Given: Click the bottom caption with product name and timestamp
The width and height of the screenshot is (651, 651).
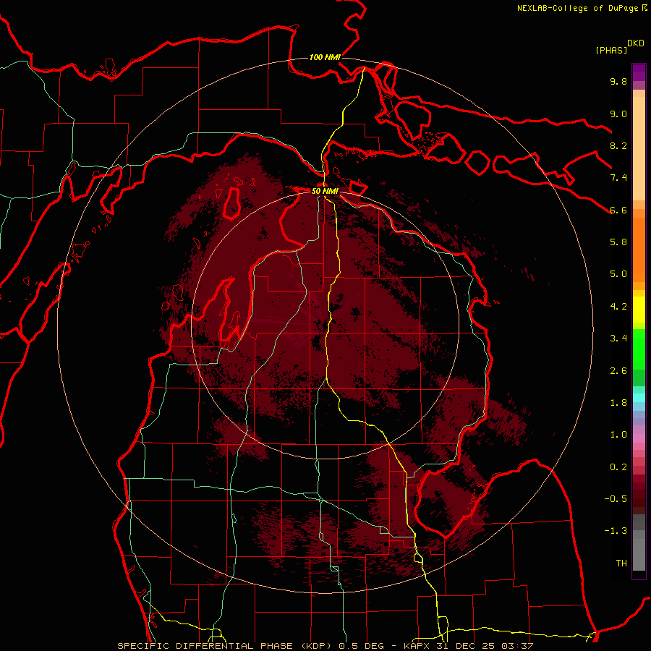Looking at the screenshot, I should (x=325, y=646).
